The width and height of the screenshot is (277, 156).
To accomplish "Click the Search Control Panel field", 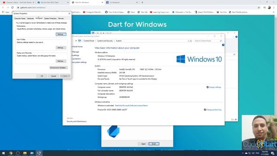I will pyautogui.click(x=208, y=41).
